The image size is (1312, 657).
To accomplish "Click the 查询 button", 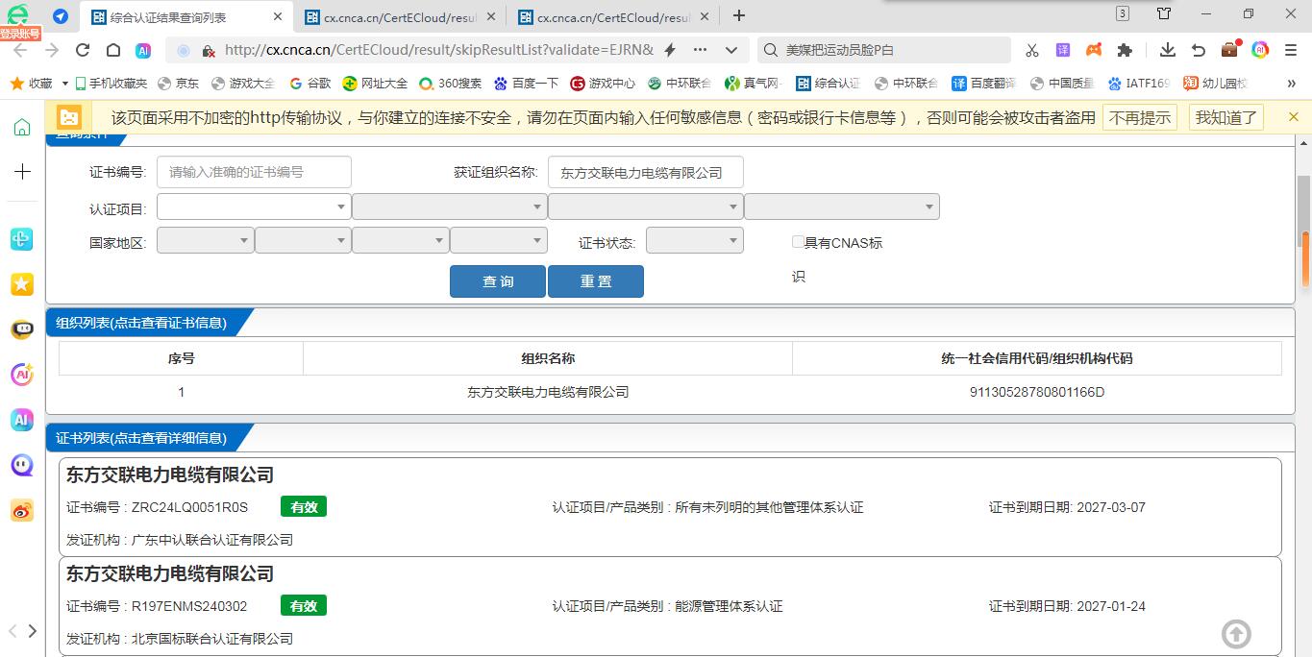I will click(x=498, y=281).
